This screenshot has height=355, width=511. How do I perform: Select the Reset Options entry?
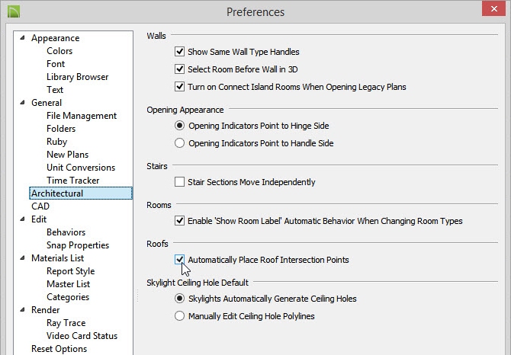click(59, 349)
